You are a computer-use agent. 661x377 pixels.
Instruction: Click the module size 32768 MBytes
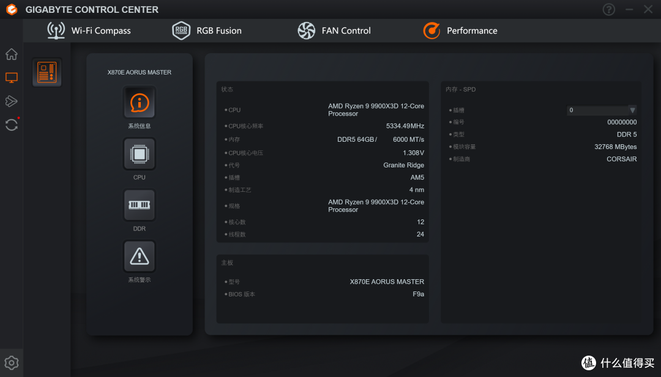tap(616, 147)
